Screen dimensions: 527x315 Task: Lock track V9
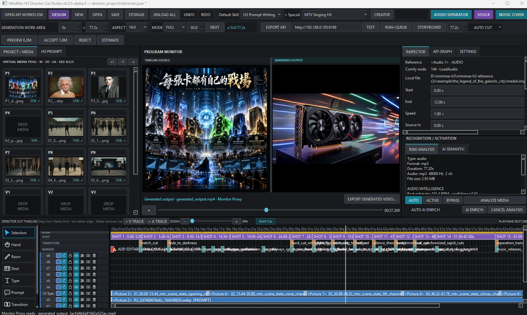70,256
